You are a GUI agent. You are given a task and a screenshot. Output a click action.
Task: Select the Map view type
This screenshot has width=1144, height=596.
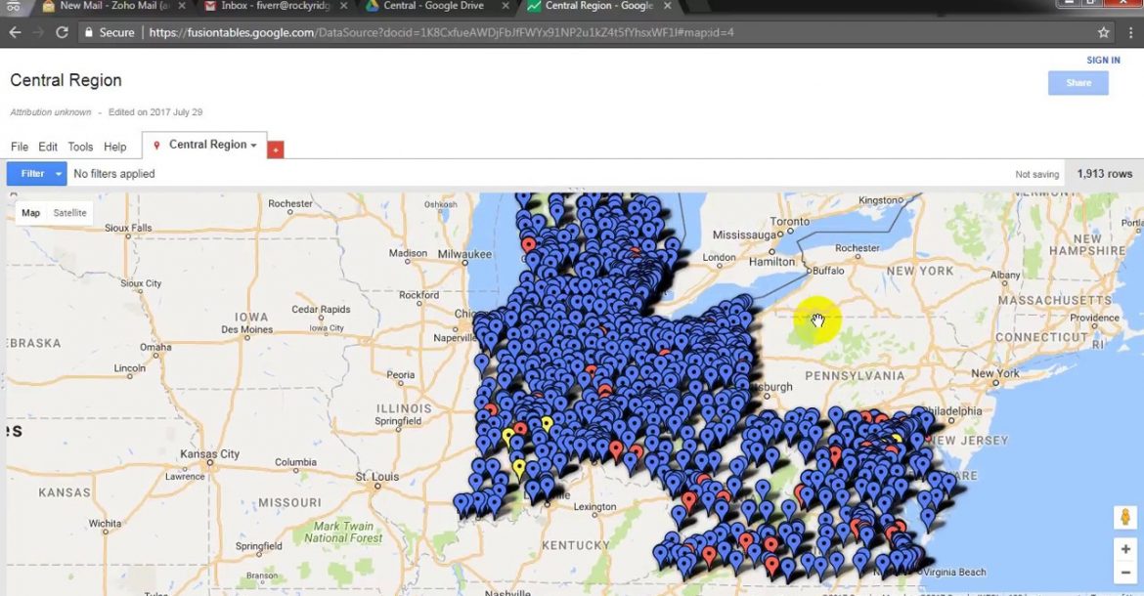30,213
